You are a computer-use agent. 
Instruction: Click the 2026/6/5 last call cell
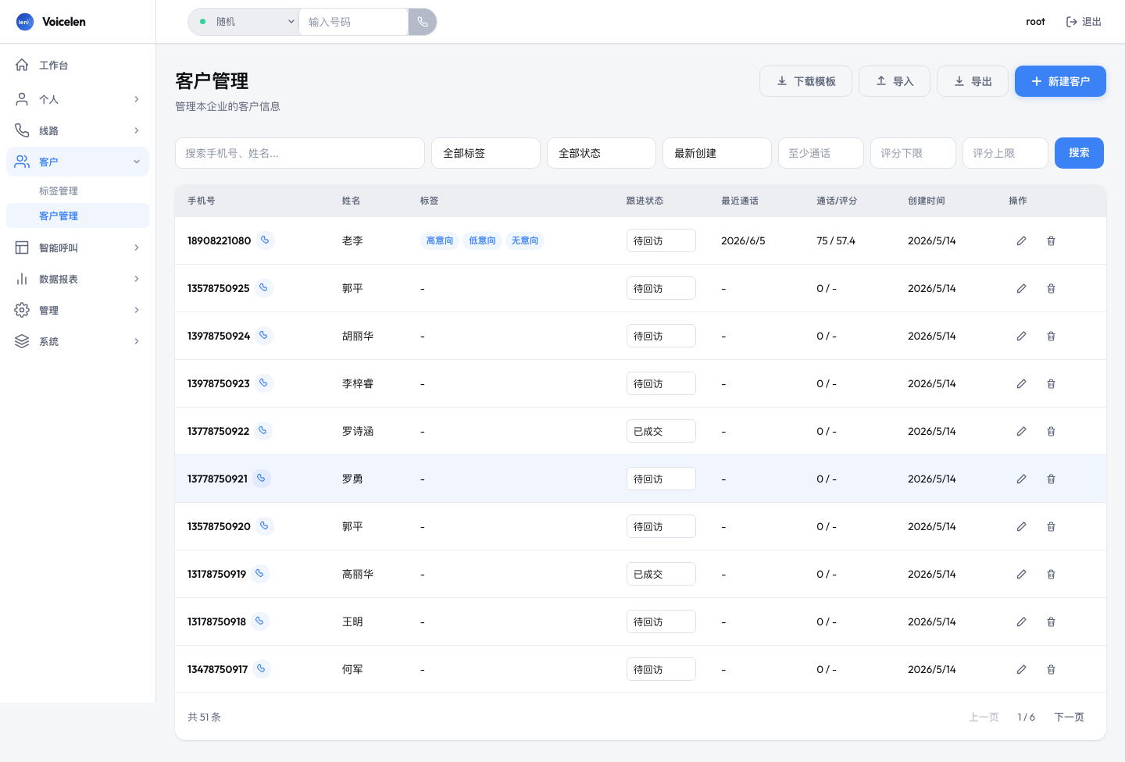(743, 240)
